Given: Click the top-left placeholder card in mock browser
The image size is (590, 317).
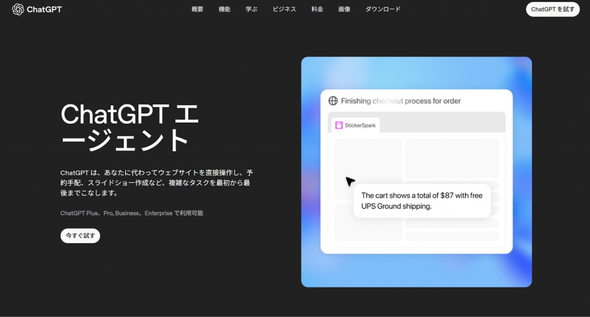Looking at the screenshot, I should tap(368, 161).
